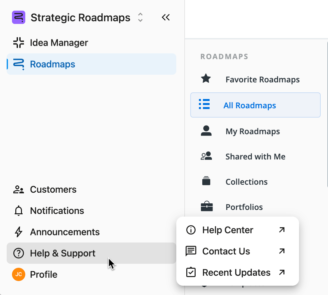Click the Favorite Roadmaps star icon

tap(206, 79)
